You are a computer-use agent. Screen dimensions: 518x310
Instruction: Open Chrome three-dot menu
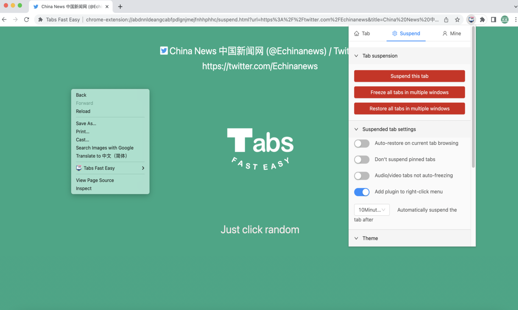(515, 20)
